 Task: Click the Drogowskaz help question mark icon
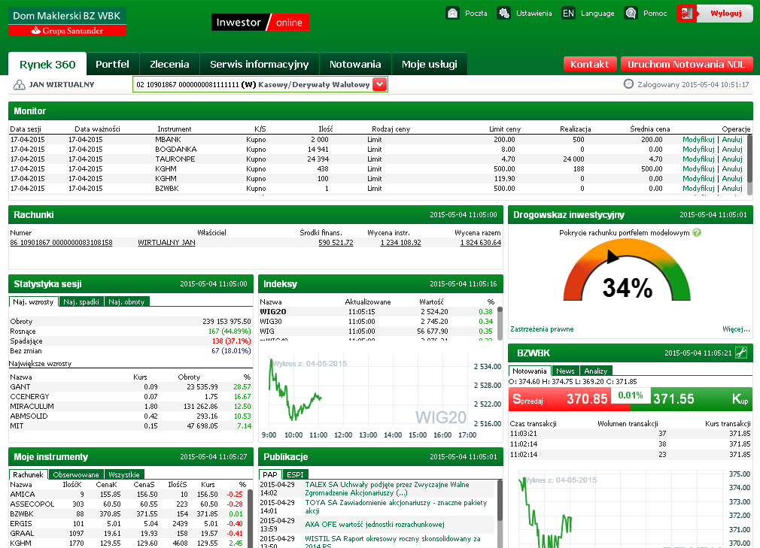coord(697,232)
